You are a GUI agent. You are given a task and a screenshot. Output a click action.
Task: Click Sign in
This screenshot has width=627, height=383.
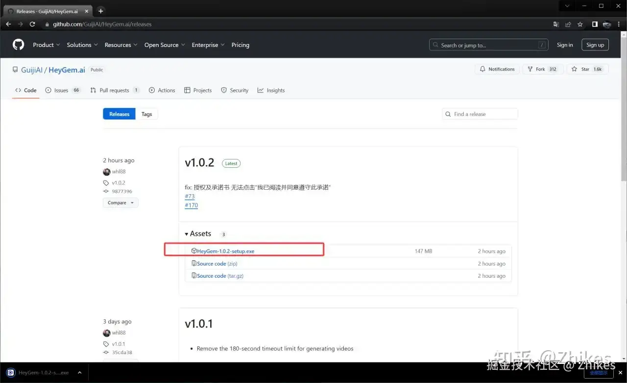[x=565, y=45]
